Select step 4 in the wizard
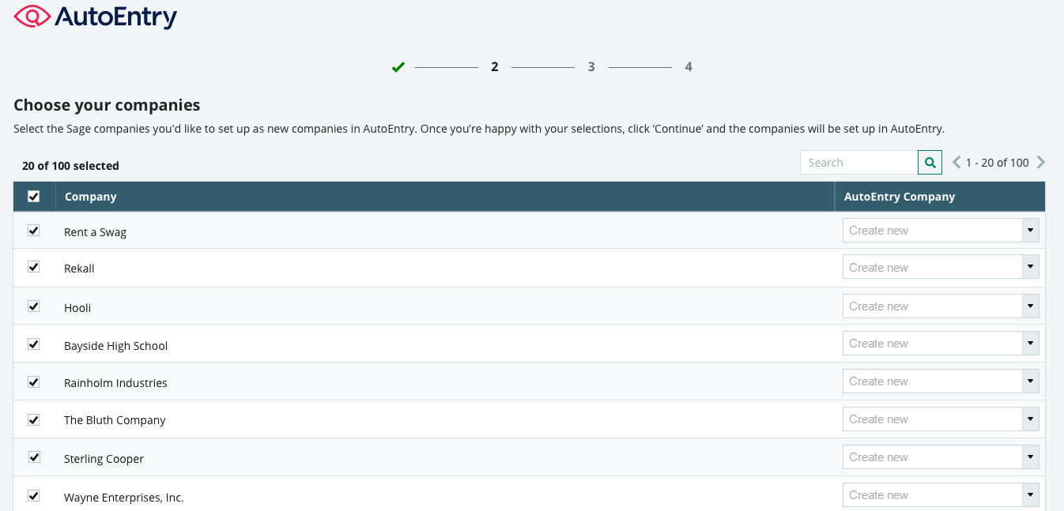 click(689, 67)
